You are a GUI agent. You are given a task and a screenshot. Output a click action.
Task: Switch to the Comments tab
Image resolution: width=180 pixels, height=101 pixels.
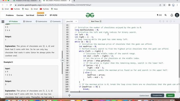point(55,21)
